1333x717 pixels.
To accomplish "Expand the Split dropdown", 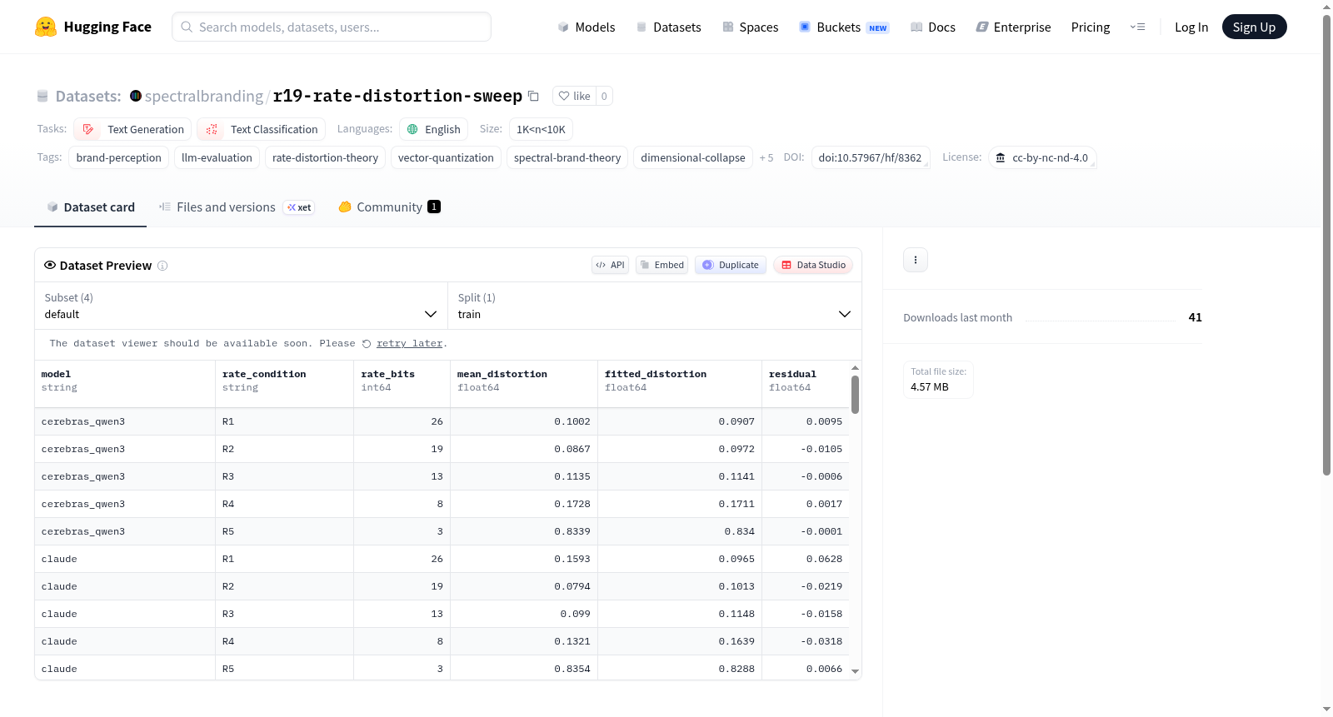I will (x=654, y=306).
